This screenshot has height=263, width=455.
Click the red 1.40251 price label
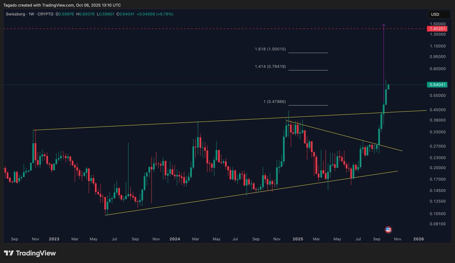point(437,28)
